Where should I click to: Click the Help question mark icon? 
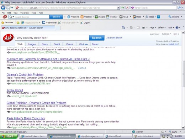177,27
